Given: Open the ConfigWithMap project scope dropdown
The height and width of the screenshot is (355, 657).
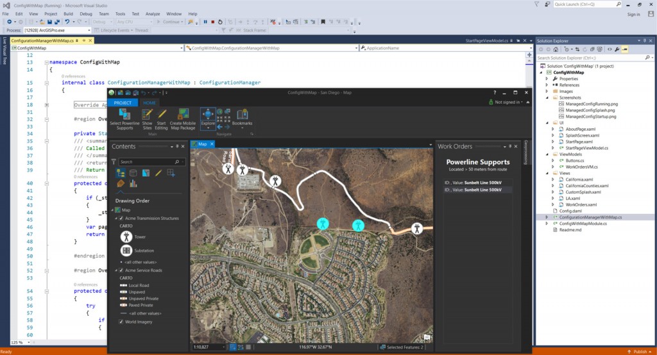Looking at the screenshot, I should coord(182,48).
